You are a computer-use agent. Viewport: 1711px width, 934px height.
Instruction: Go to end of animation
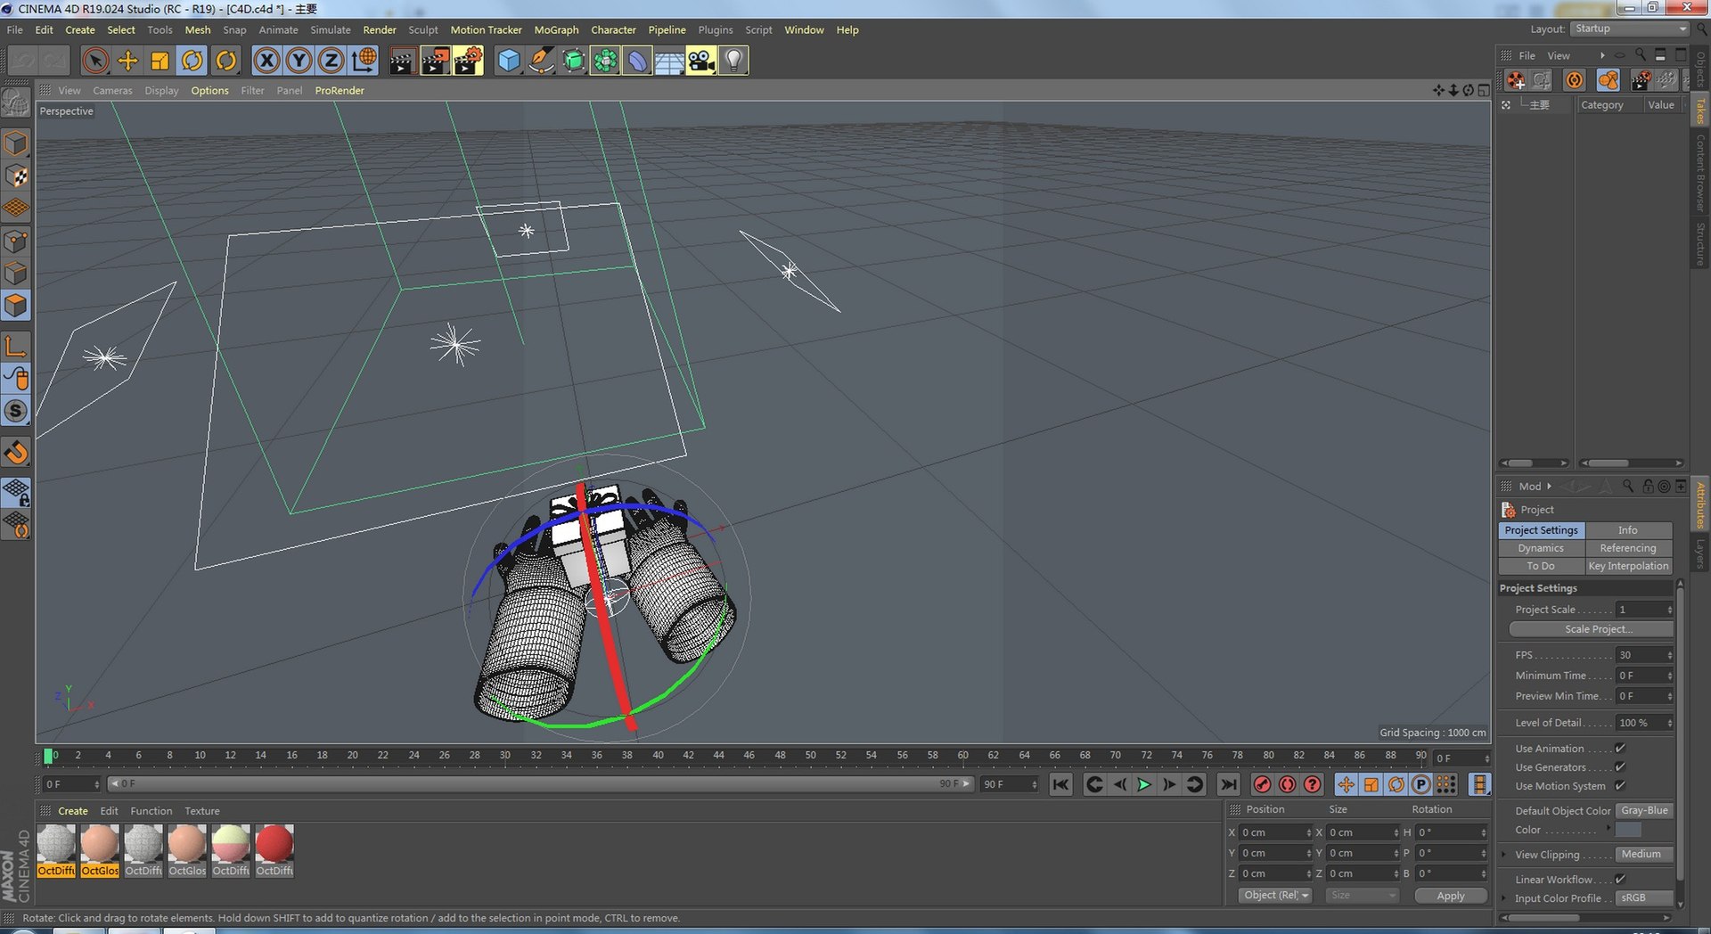[x=1228, y=784]
